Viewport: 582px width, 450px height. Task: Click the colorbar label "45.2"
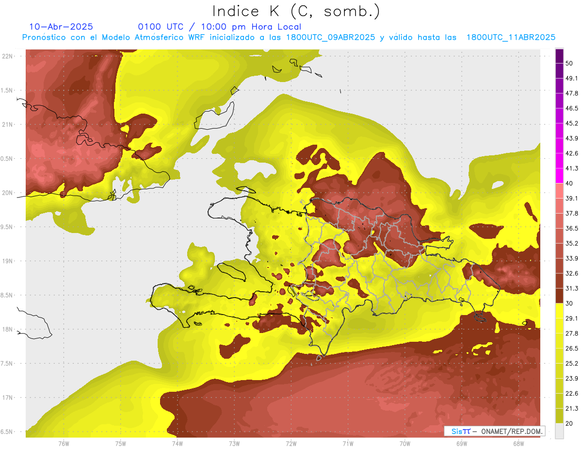pyautogui.click(x=572, y=123)
